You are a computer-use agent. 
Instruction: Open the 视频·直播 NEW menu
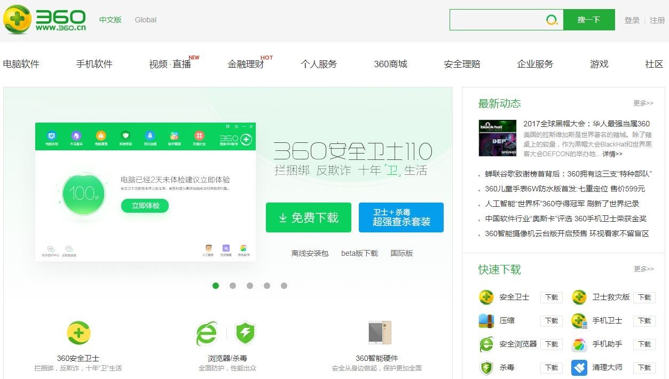point(169,64)
